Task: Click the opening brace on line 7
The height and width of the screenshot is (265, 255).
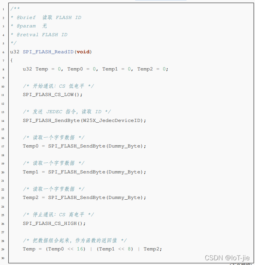Action: tap(11, 60)
